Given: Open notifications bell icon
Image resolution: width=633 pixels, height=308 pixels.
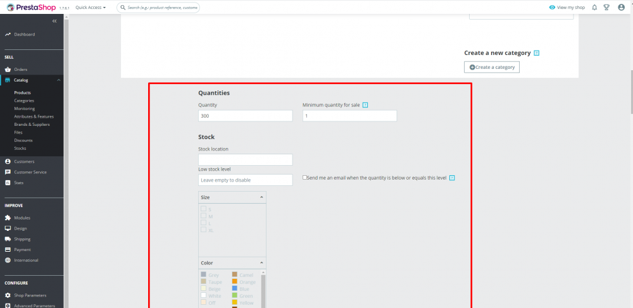Looking at the screenshot, I should click(594, 7).
